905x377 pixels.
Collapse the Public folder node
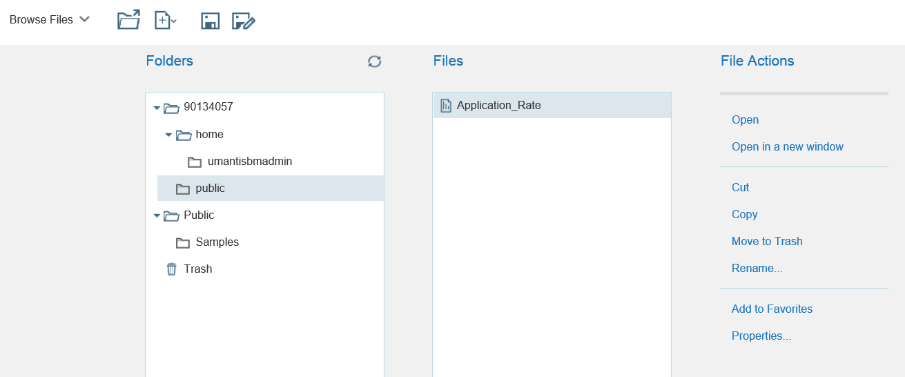pos(157,215)
